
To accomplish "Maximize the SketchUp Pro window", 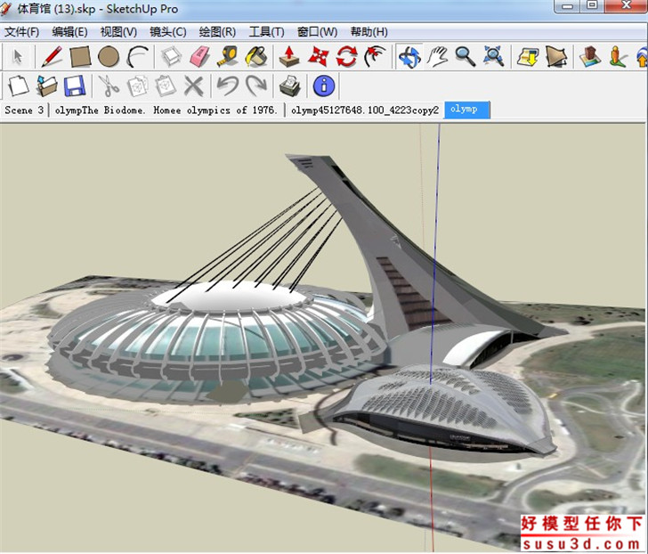I will click(x=592, y=5).
